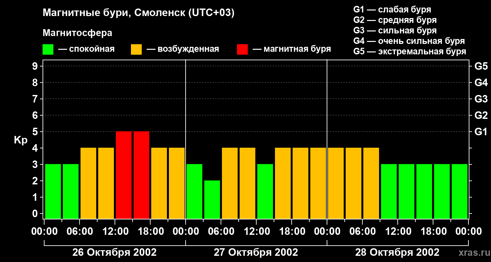Screen dimensions: 491x262
Task: Click the 'Магнитосфера' heading
Action: [77, 33]
